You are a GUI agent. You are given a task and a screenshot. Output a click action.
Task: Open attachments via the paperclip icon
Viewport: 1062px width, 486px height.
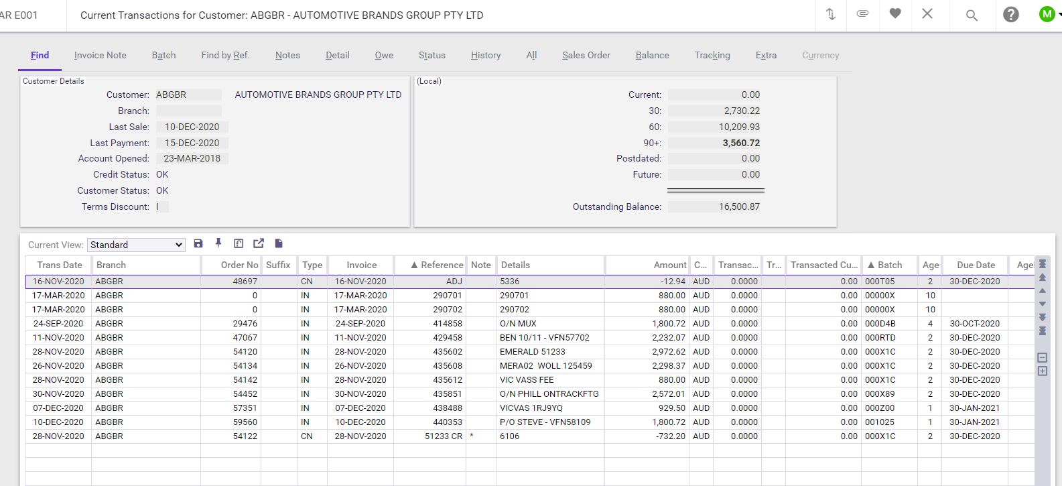point(863,13)
